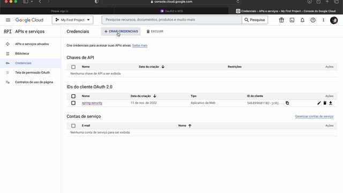The image size is (343, 193).
Task: Select Credenciais in the sidebar
Action: tap(23, 63)
